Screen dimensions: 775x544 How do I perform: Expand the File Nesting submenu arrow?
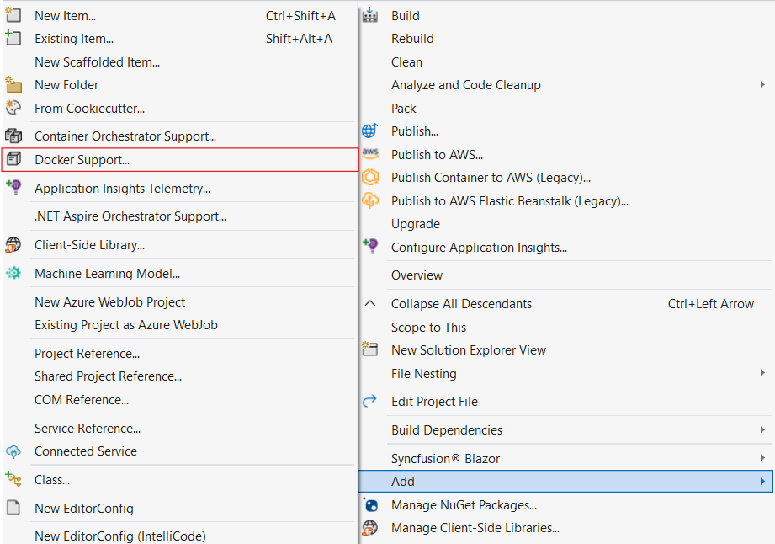click(x=762, y=373)
